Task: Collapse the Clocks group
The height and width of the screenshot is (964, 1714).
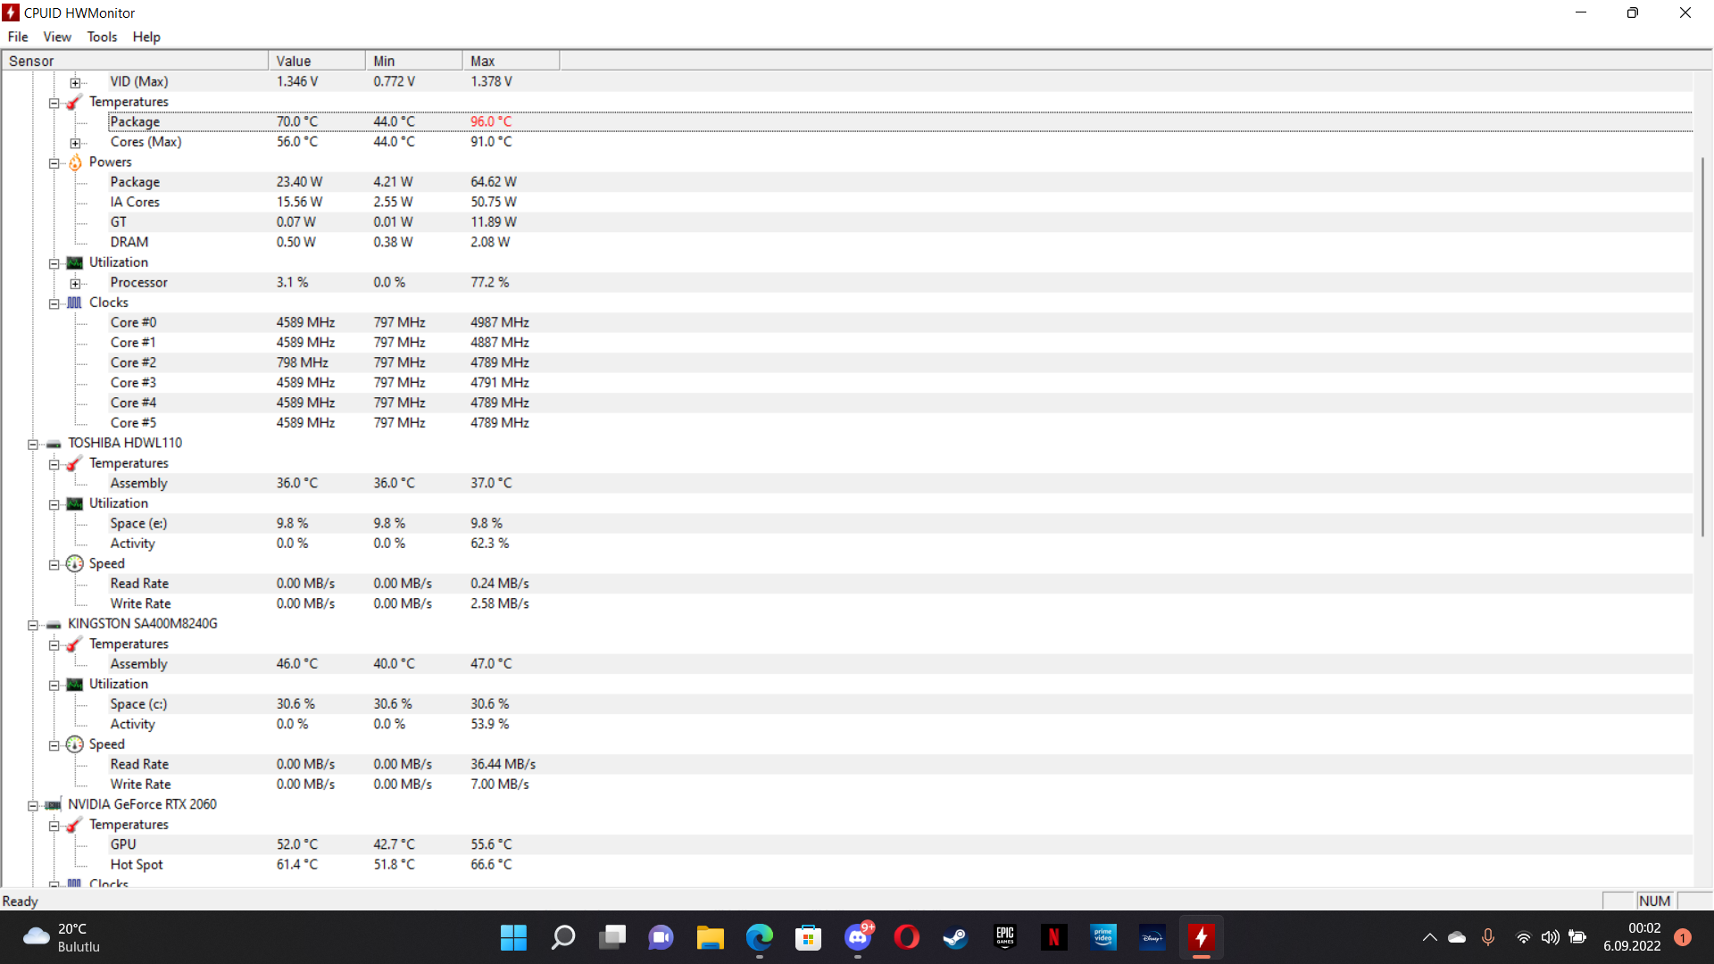Action: [54, 303]
